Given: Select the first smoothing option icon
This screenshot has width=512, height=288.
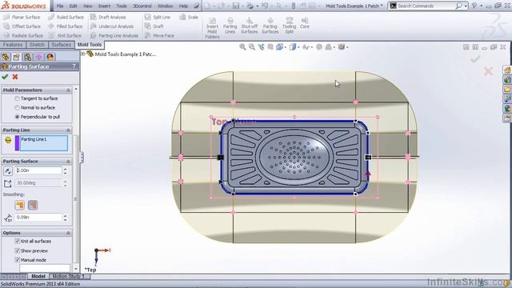Looking at the screenshot, I should (x=19, y=205).
